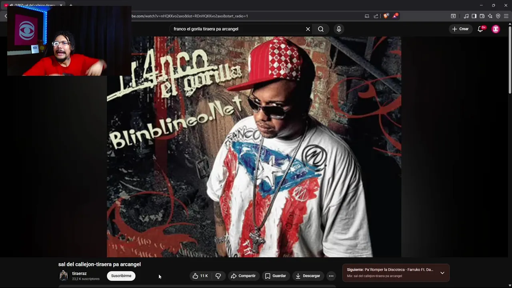The height and width of the screenshot is (288, 512).
Task: Open more actions three-dot menu
Action: point(331,276)
